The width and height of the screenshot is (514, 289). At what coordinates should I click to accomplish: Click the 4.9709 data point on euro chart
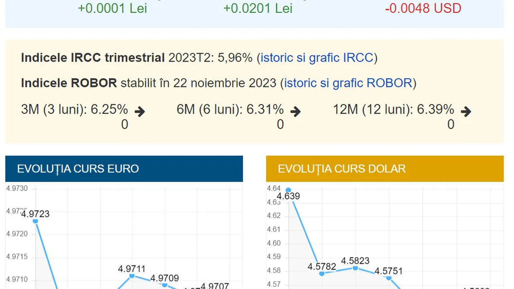164,285
